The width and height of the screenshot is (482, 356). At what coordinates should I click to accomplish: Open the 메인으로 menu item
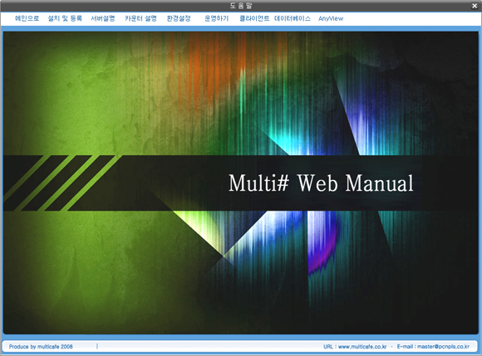point(27,18)
